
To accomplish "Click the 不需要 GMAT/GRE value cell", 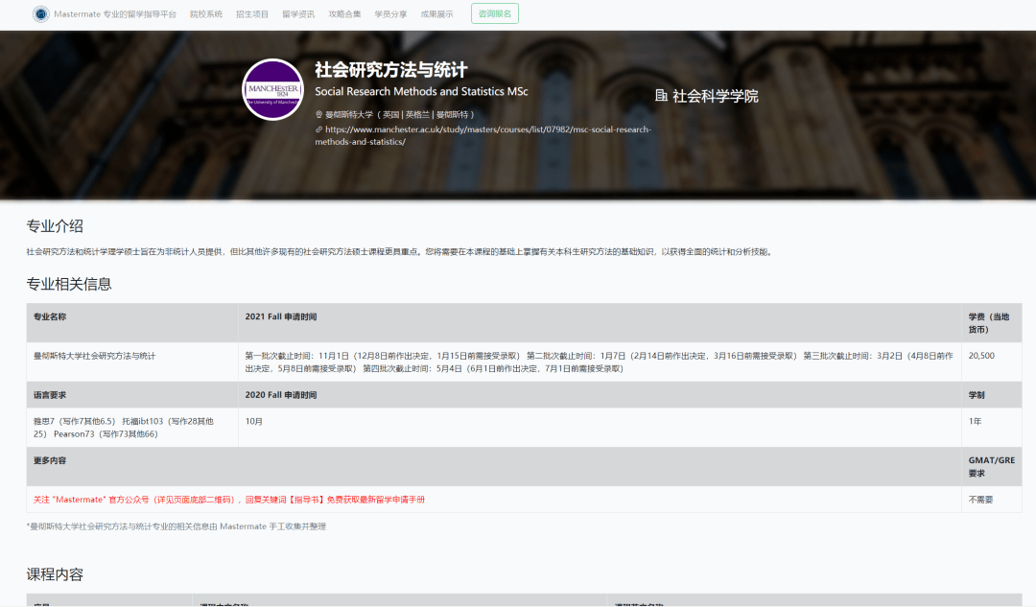I will pyautogui.click(x=992, y=500).
